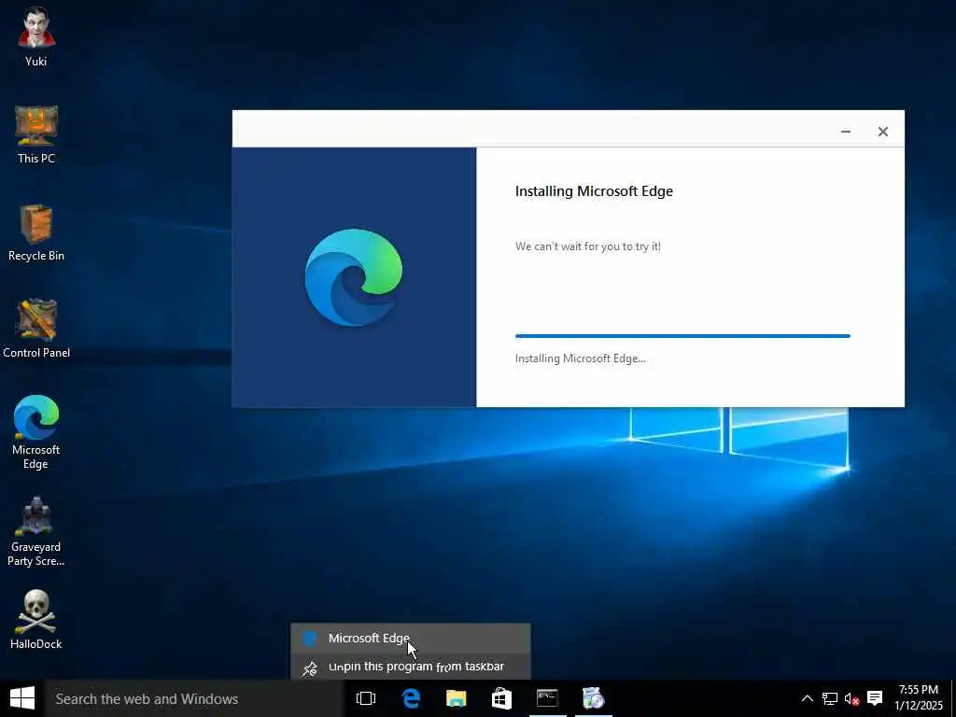The height and width of the screenshot is (717, 956).
Task: Click the "Installing Microsoft Edge..." status text
Action: coord(581,358)
